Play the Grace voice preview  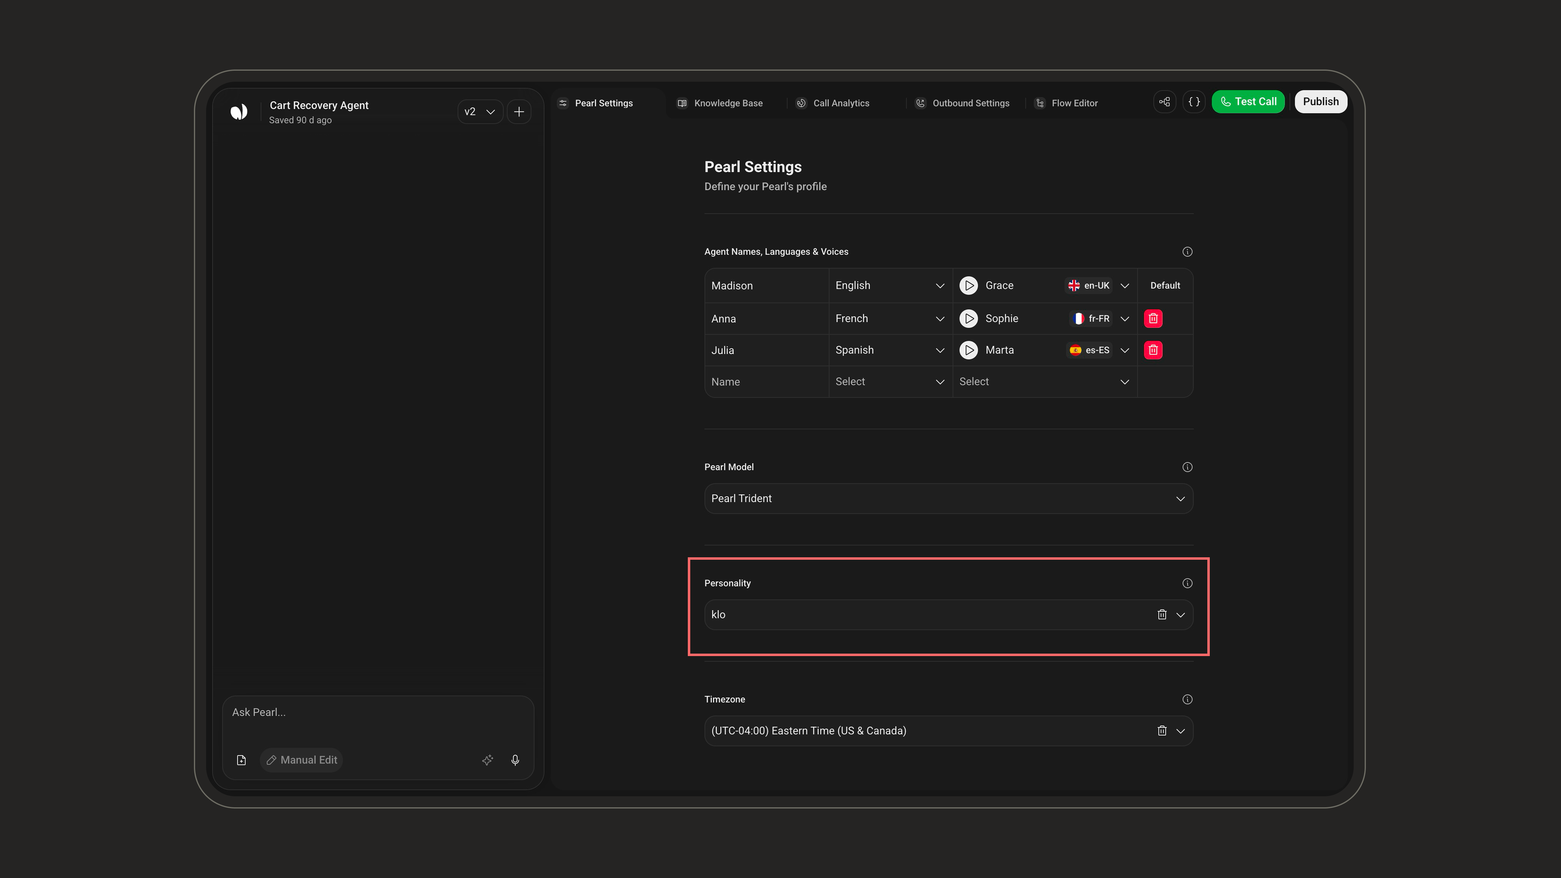pos(968,285)
